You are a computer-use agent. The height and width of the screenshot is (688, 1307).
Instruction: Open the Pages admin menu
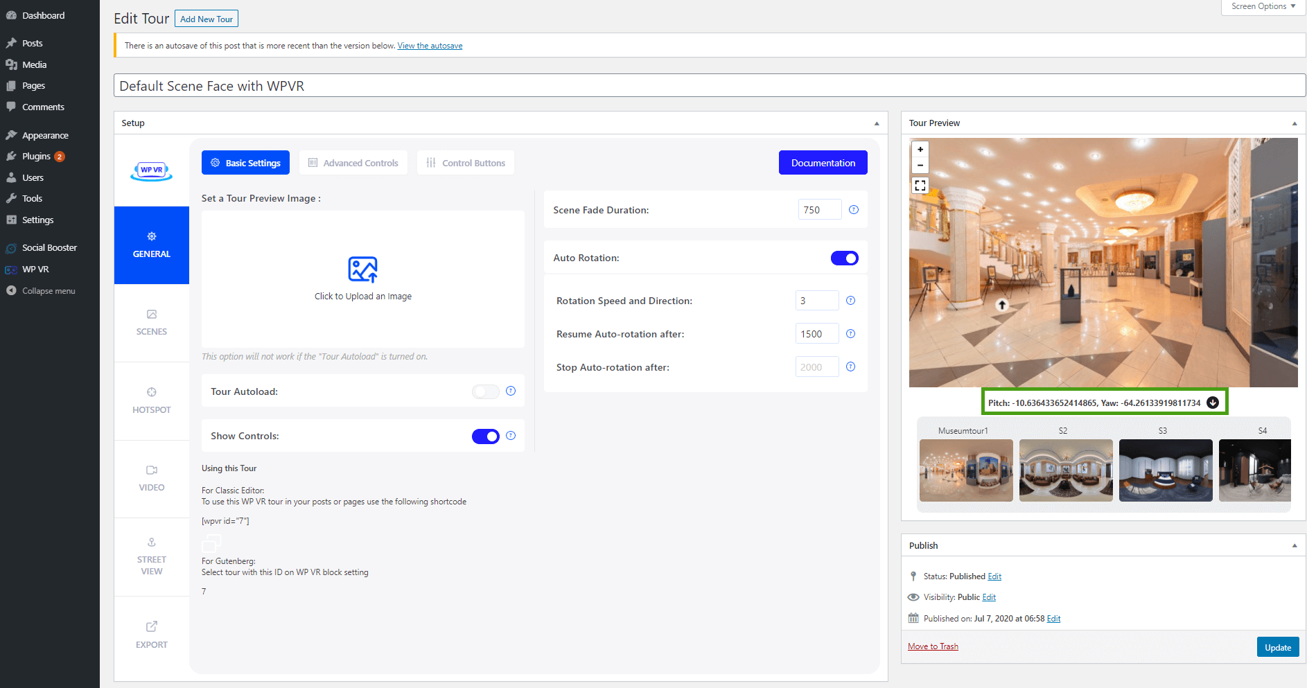click(33, 86)
